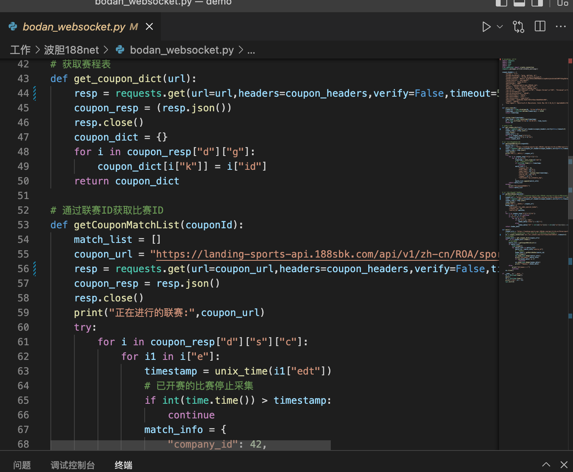The width and height of the screenshot is (573, 472).
Task: Click the getCouponMatchList function name
Action: 127,225
